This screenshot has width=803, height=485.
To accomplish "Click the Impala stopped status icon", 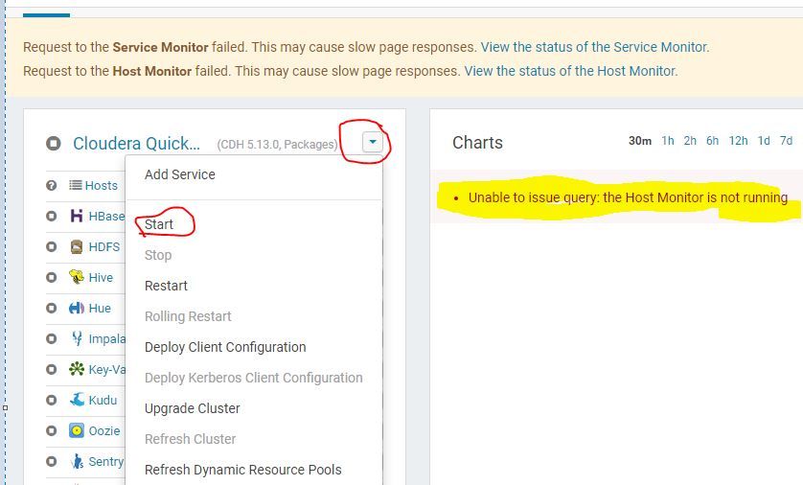I will pyautogui.click(x=51, y=339).
